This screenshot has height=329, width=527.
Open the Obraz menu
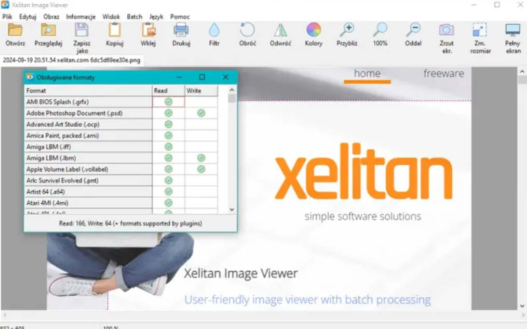click(51, 17)
